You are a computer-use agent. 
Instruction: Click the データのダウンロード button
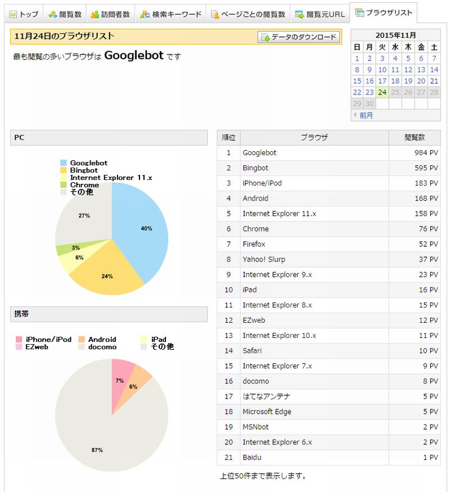point(299,37)
